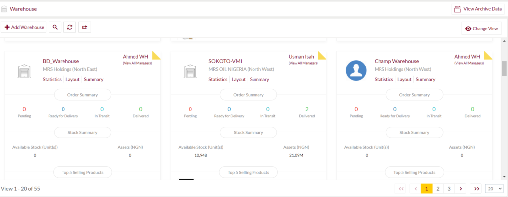508x197 pixels.
Task: Select page 2 in pagination
Action: pos(438,188)
